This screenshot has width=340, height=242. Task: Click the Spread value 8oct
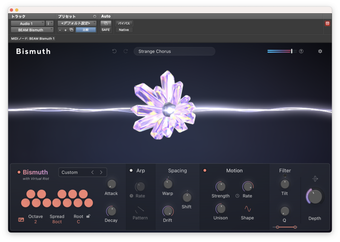pyautogui.click(x=57, y=222)
